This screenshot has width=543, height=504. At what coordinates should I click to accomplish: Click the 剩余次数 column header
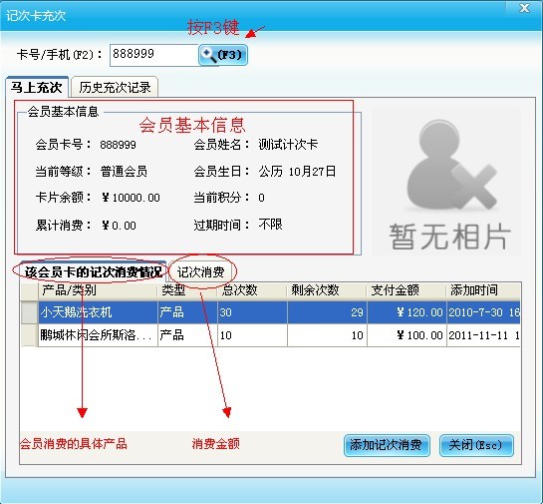point(327,290)
